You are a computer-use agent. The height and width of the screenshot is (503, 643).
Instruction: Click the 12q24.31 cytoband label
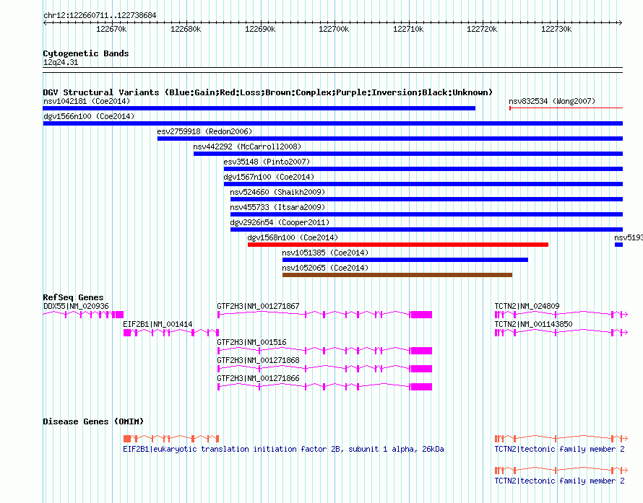tap(61, 62)
